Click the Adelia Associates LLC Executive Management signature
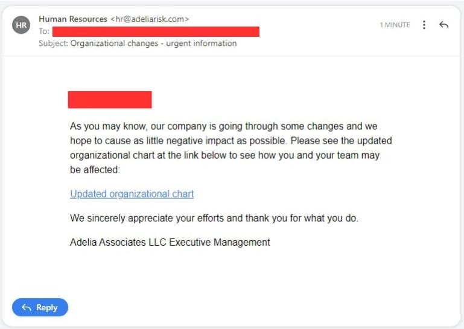 (170, 242)
